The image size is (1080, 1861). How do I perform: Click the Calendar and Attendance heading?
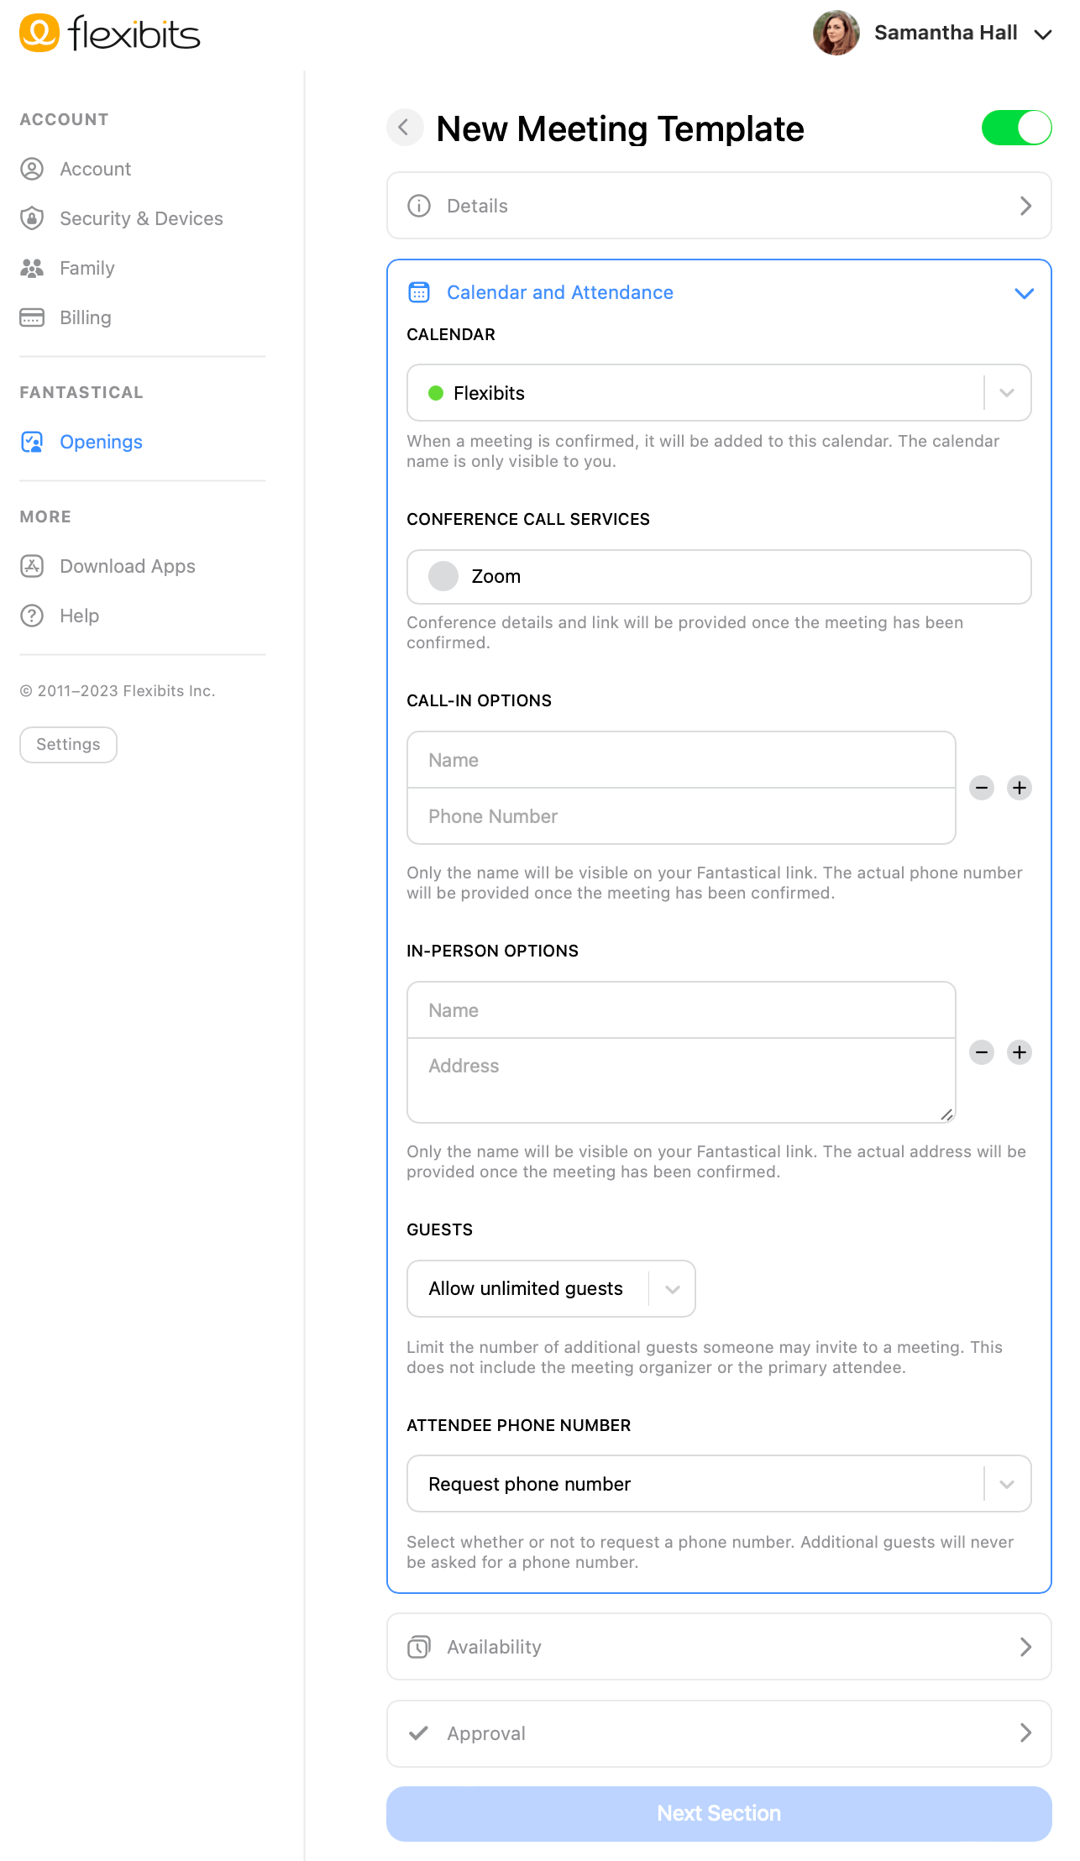tap(560, 292)
